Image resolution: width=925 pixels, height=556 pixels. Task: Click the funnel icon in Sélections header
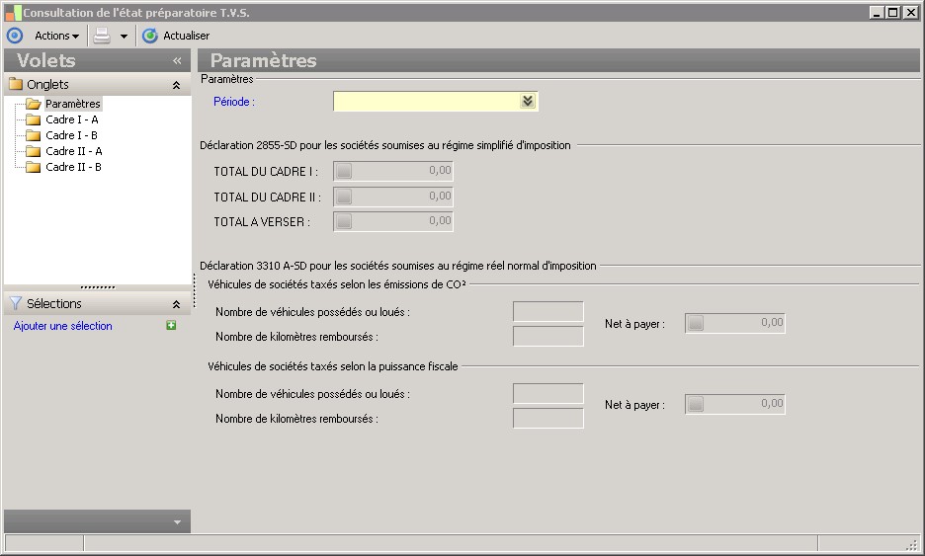pos(15,304)
